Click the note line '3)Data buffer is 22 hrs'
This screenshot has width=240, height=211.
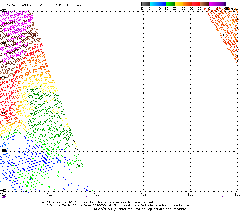117,205
